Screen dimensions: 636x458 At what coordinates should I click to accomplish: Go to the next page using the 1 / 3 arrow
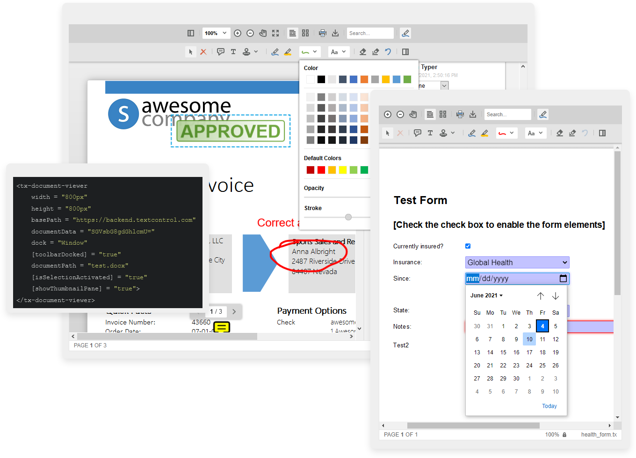point(234,311)
